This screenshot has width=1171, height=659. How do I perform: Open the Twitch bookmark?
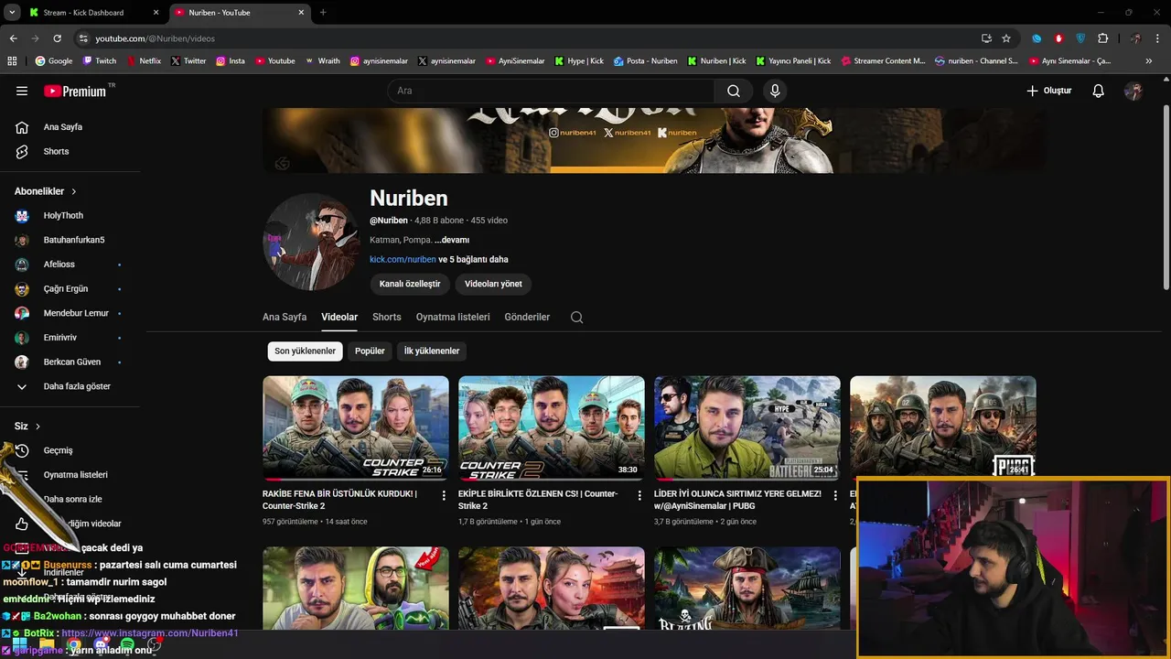click(x=100, y=61)
